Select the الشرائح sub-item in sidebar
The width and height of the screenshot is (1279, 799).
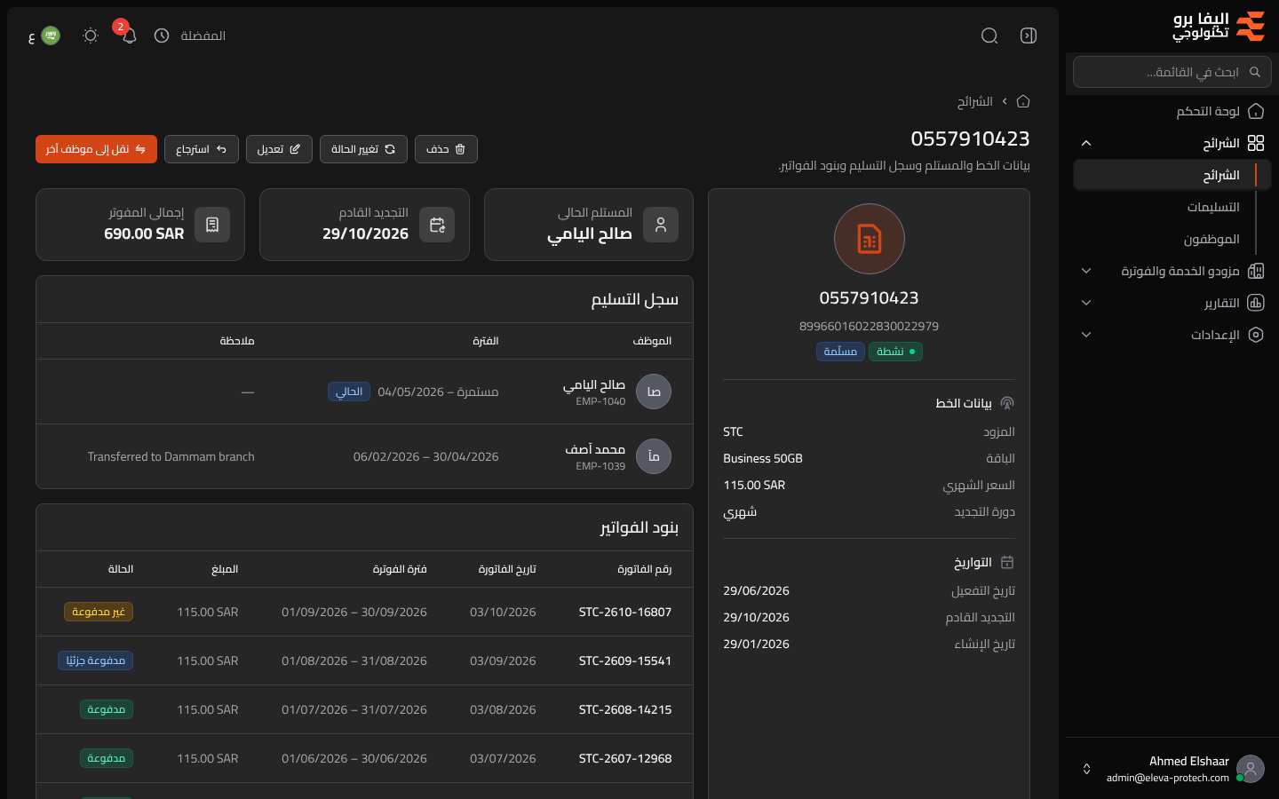[1172, 175]
